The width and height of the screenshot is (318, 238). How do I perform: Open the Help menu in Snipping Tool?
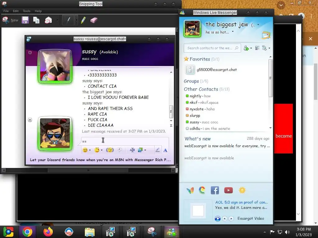click(x=38, y=11)
